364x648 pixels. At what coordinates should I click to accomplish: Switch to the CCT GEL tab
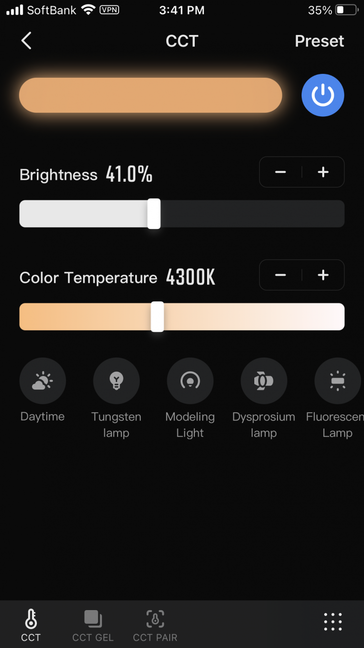click(93, 624)
